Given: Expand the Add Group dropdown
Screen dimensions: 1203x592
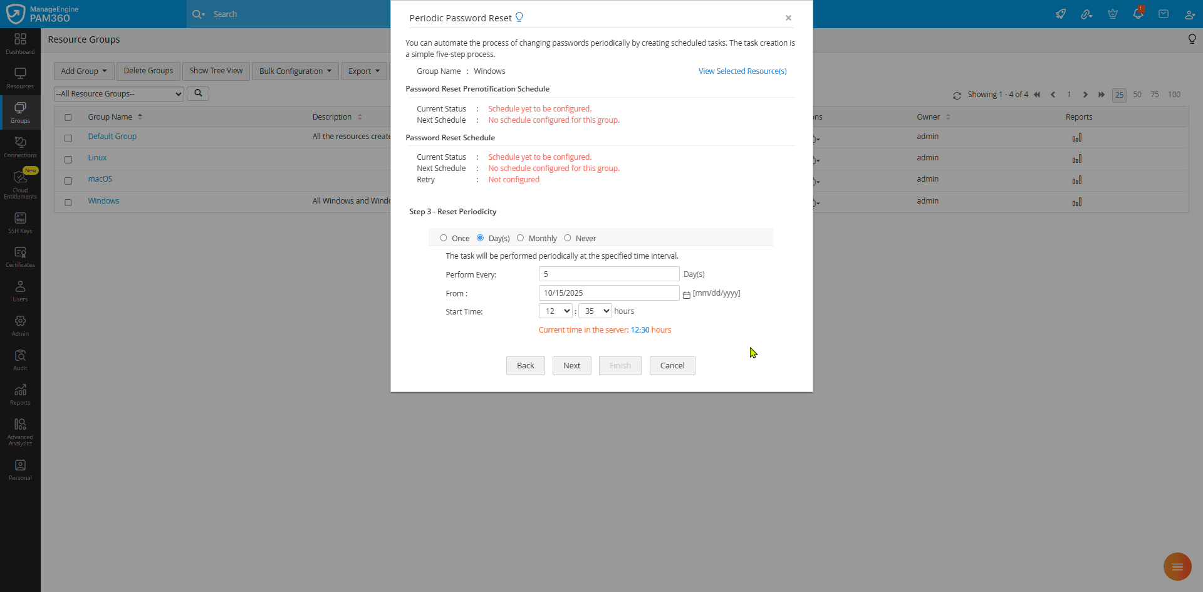Looking at the screenshot, I should click(x=84, y=71).
